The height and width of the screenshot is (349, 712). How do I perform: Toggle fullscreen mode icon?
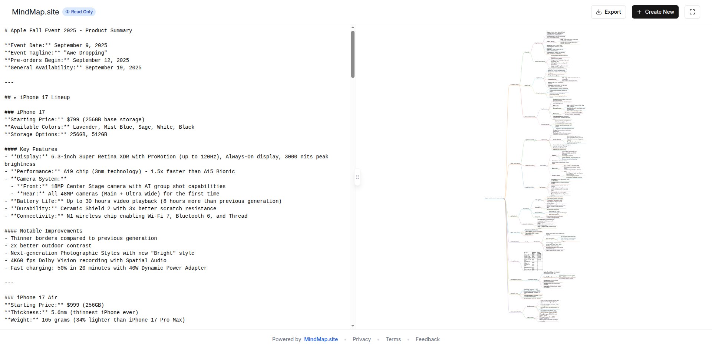click(692, 12)
